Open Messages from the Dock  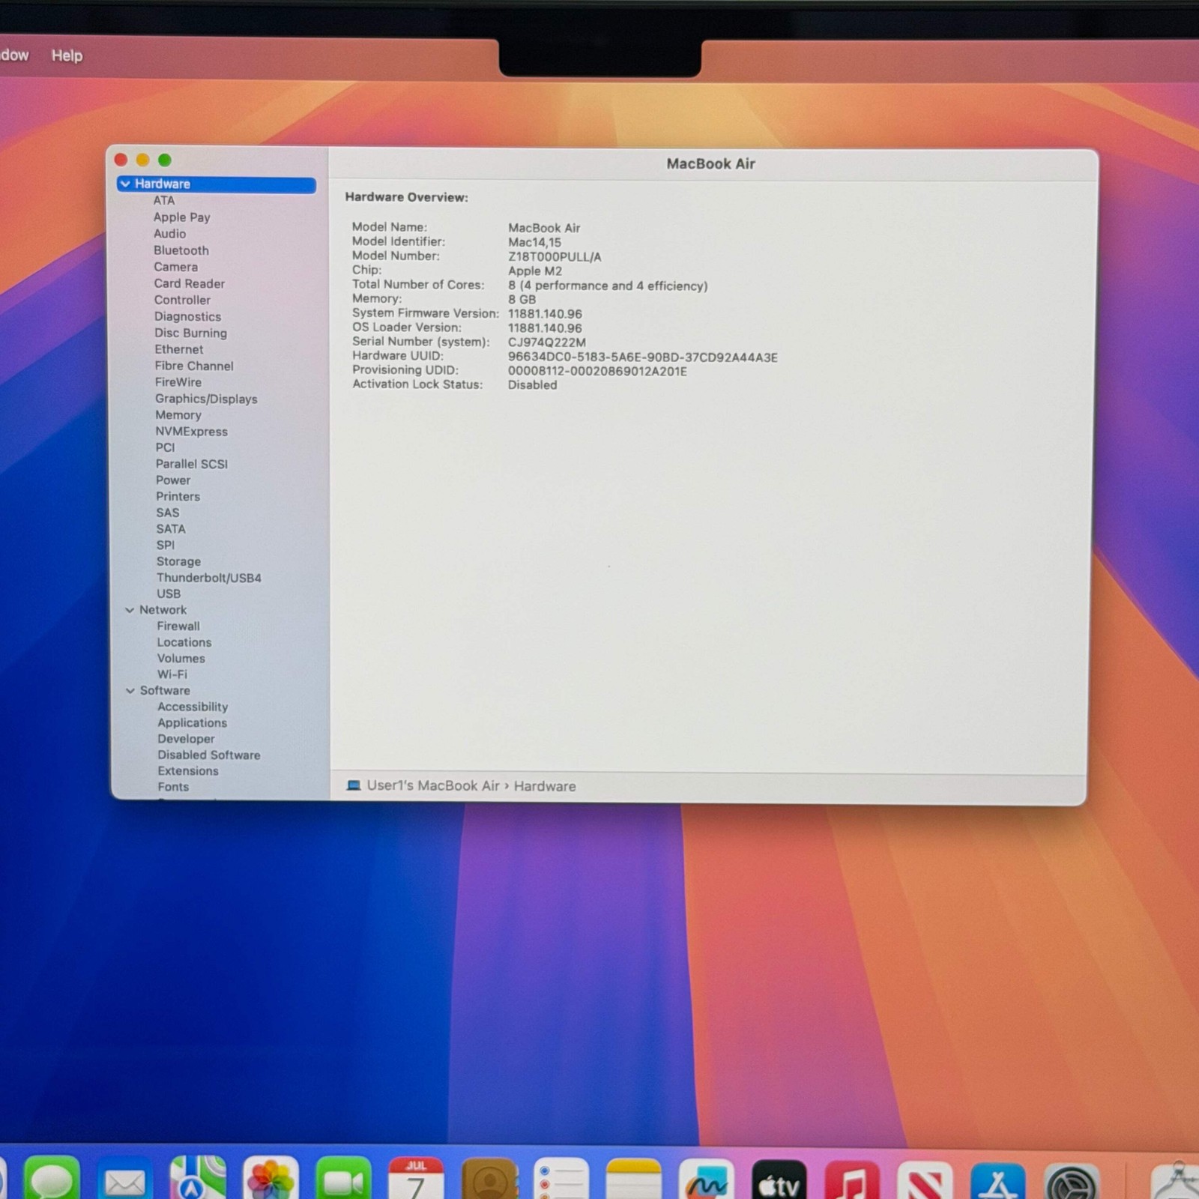pos(52,1179)
